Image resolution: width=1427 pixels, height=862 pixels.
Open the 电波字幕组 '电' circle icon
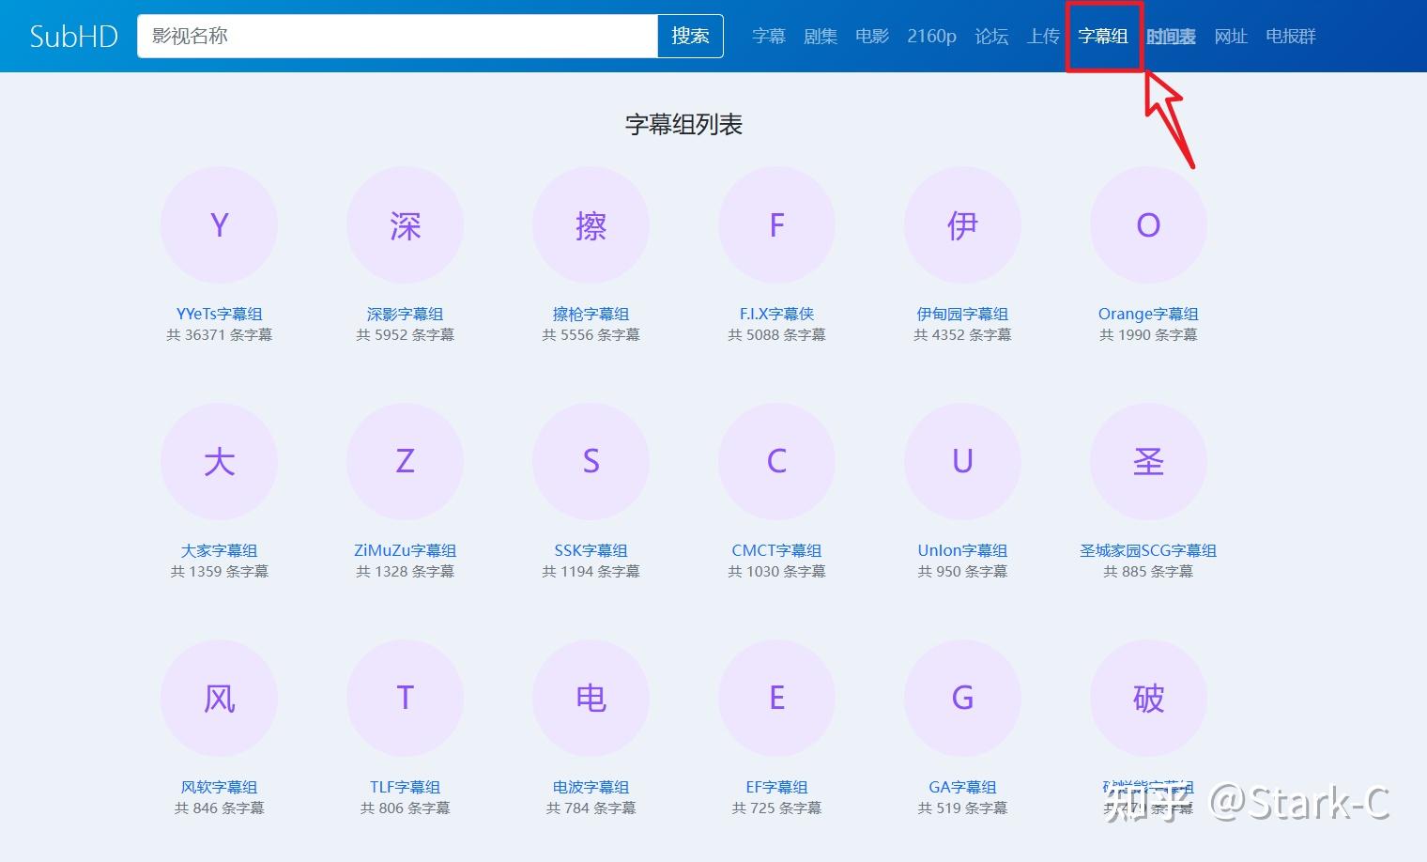(x=591, y=698)
